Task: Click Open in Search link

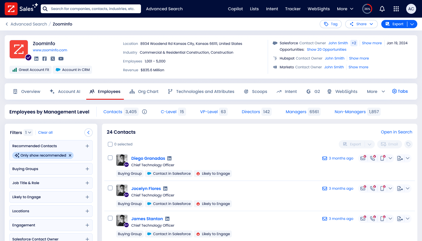Action: click(397, 132)
